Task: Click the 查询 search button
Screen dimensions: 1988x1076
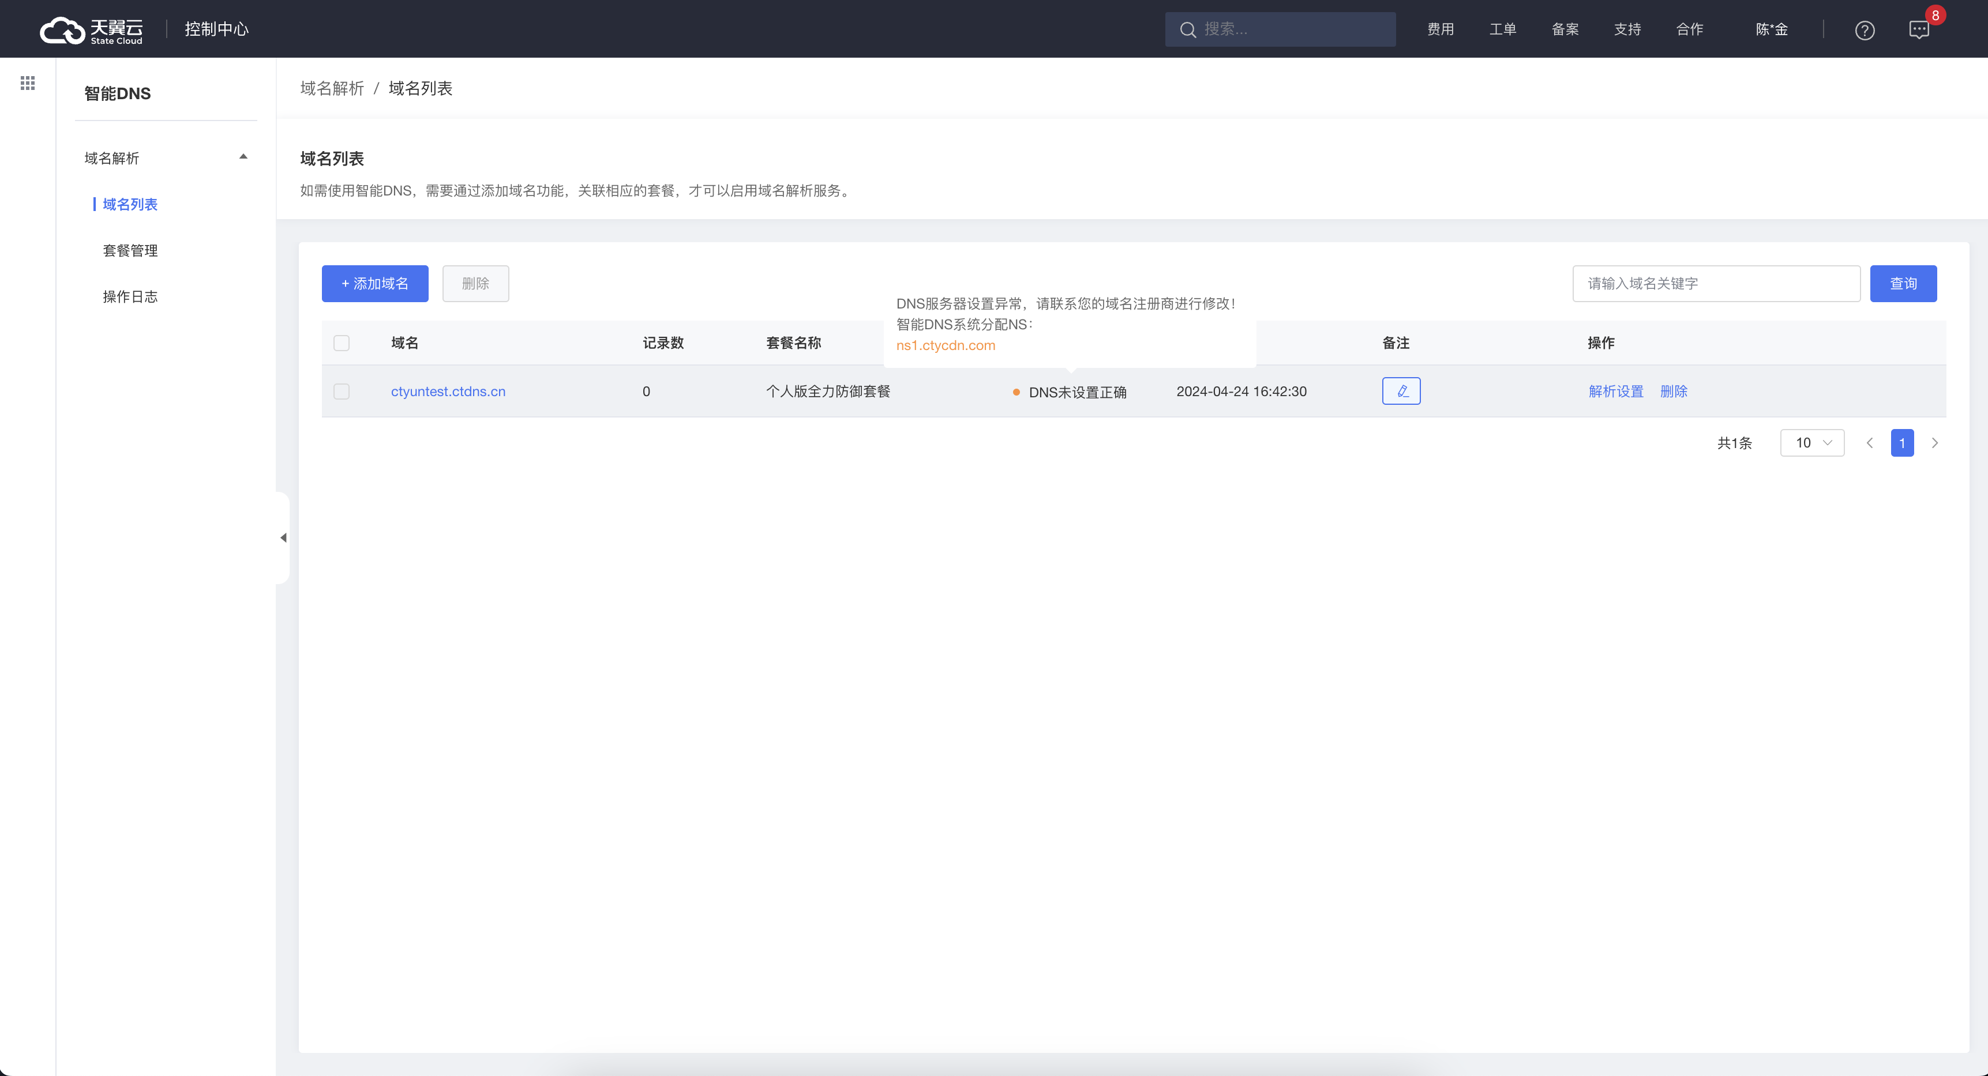Action: (1904, 282)
